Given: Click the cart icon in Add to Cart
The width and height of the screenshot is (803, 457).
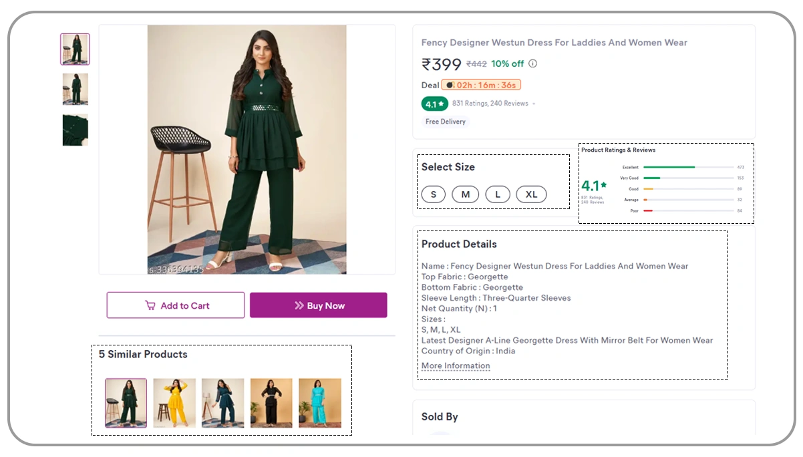Looking at the screenshot, I should (x=151, y=305).
